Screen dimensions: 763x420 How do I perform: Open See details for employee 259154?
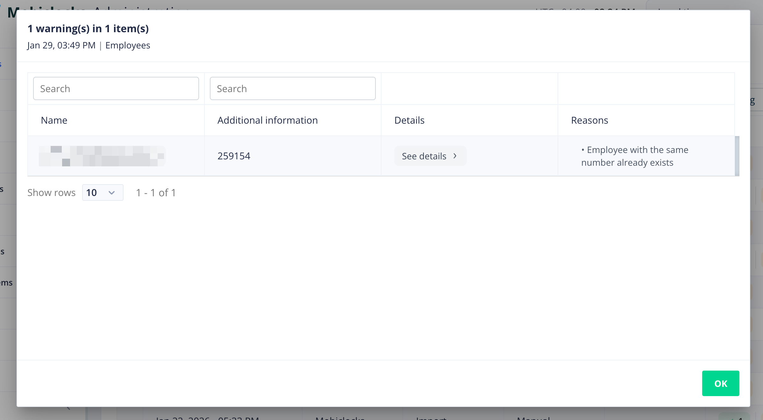tap(430, 156)
